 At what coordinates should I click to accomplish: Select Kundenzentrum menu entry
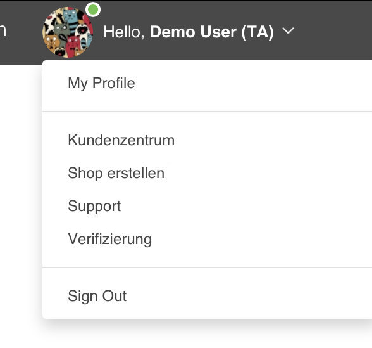tap(121, 140)
